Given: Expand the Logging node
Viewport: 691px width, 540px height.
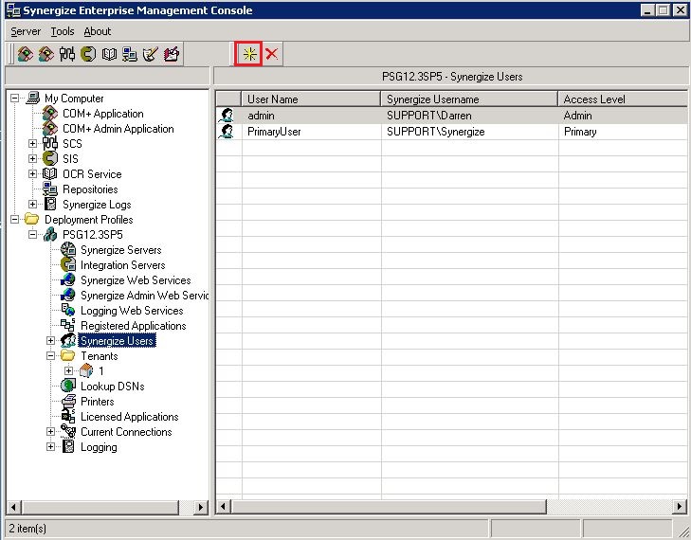Looking at the screenshot, I should pos(50,447).
